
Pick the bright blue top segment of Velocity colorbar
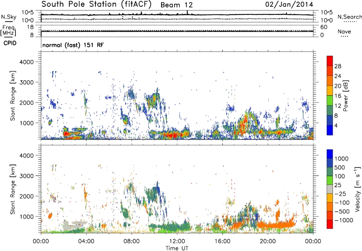coord(330,154)
